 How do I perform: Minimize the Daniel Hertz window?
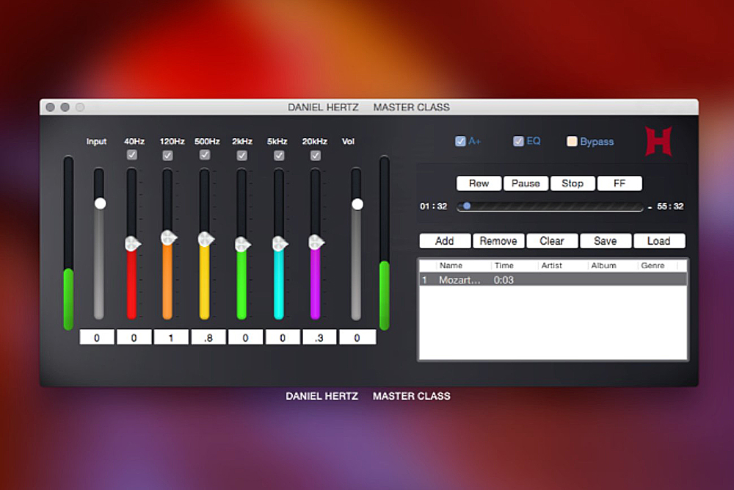coord(65,107)
